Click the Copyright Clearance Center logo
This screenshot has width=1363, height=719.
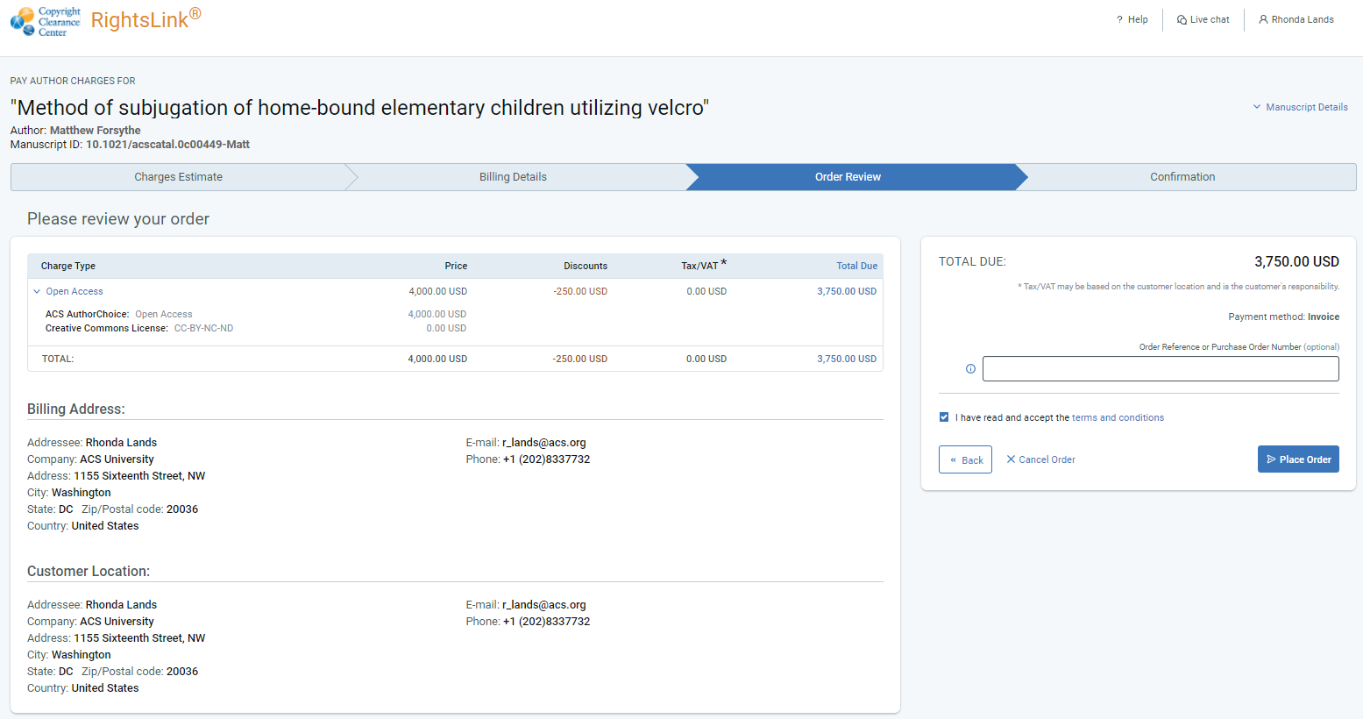point(46,21)
